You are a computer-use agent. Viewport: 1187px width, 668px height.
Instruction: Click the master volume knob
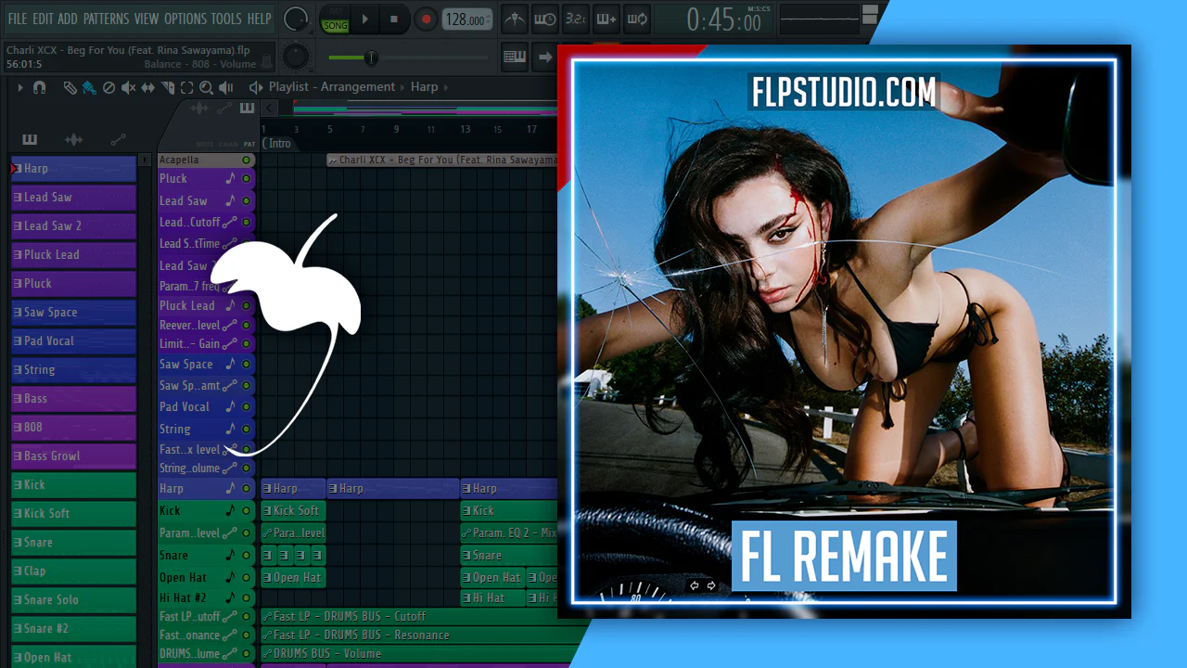(296, 19)
